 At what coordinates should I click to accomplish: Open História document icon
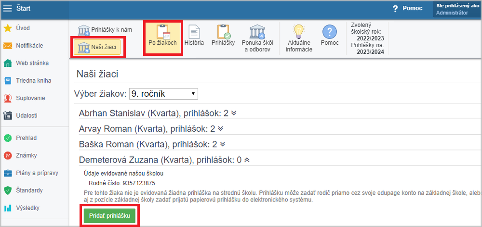194,31
